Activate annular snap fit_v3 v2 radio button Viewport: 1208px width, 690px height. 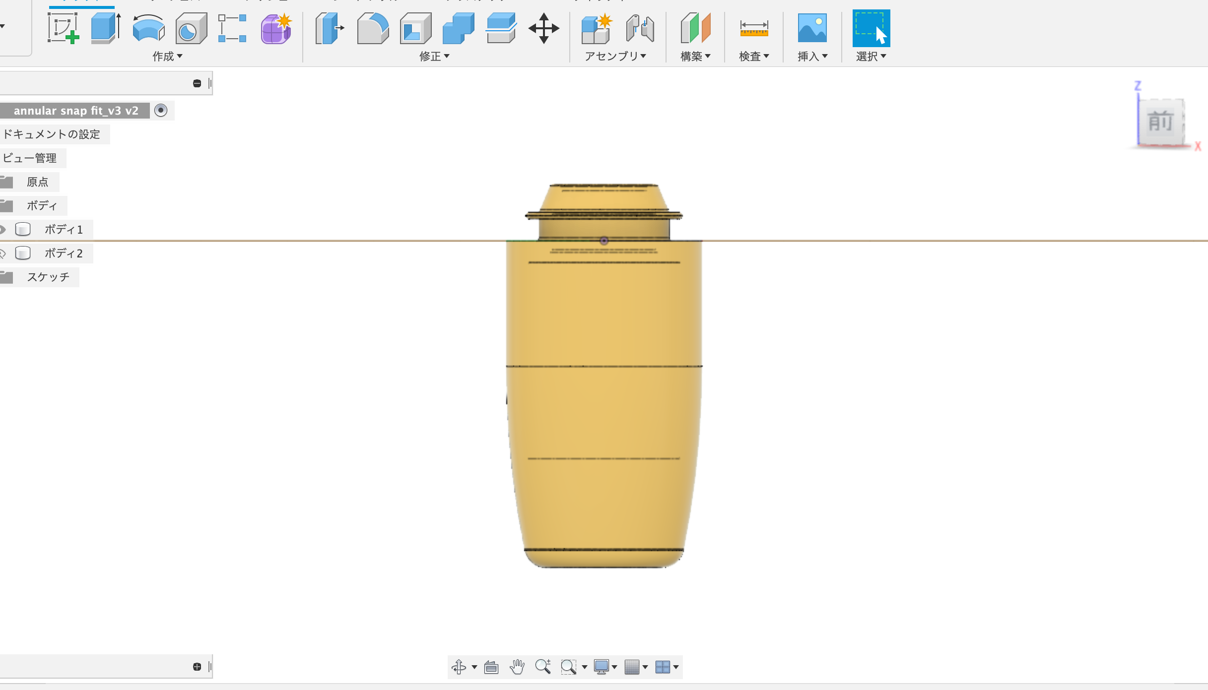coord(161,110)
